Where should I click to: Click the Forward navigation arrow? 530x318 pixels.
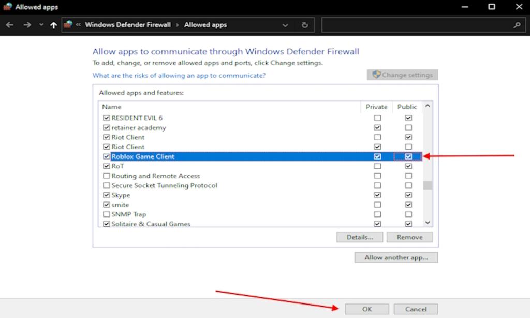[x=27, y=25]
